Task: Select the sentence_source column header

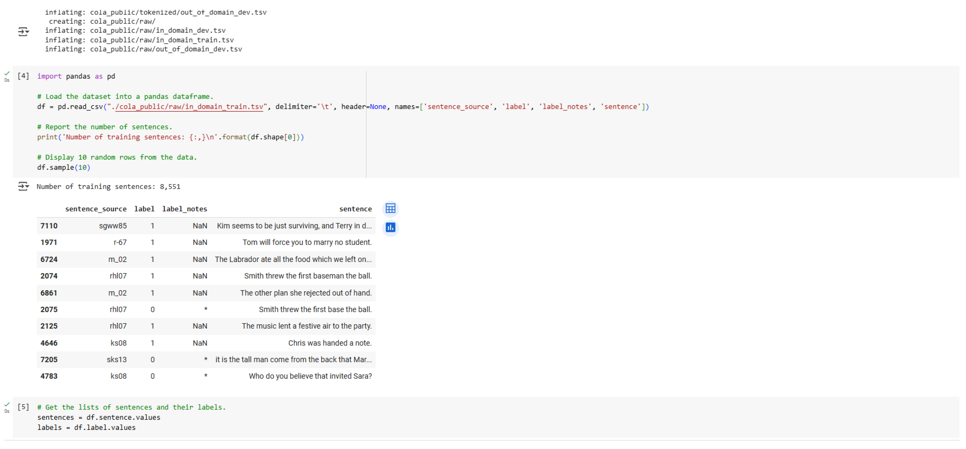Action: (x=96, y=208)
